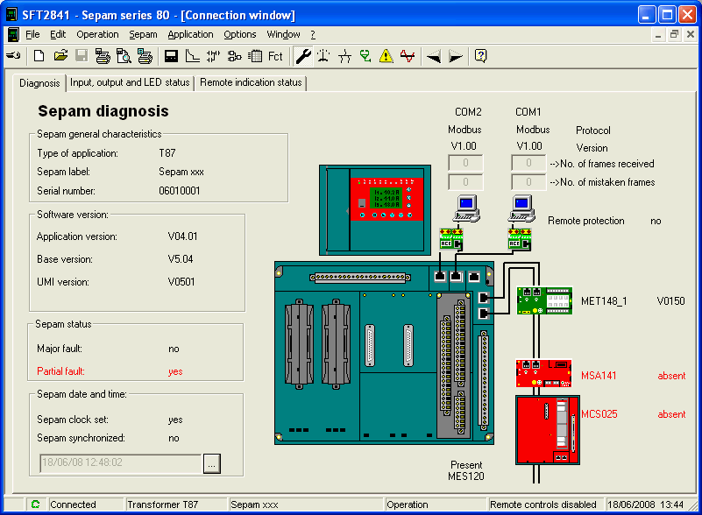Go to previous screen with left arrow
The image size is (702, 515).
[x=433, y=56]
